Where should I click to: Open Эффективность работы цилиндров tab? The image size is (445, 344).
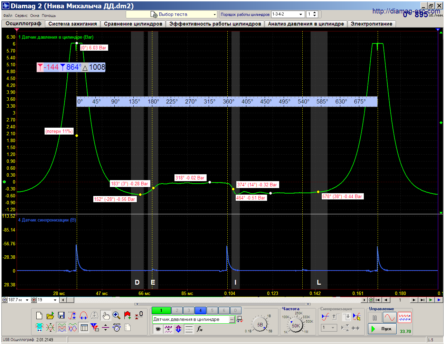pyautogui.click(x=215, y=24)
